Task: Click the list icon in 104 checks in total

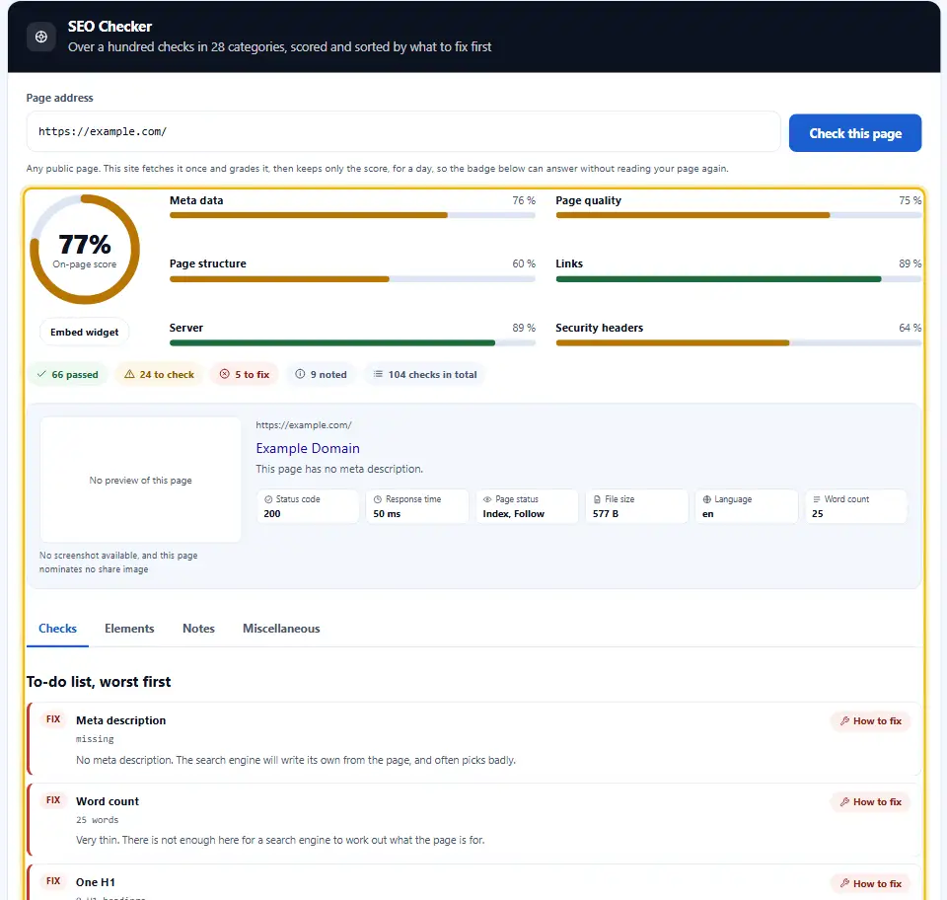Action: pyautogui.click(x=378, y=374)
